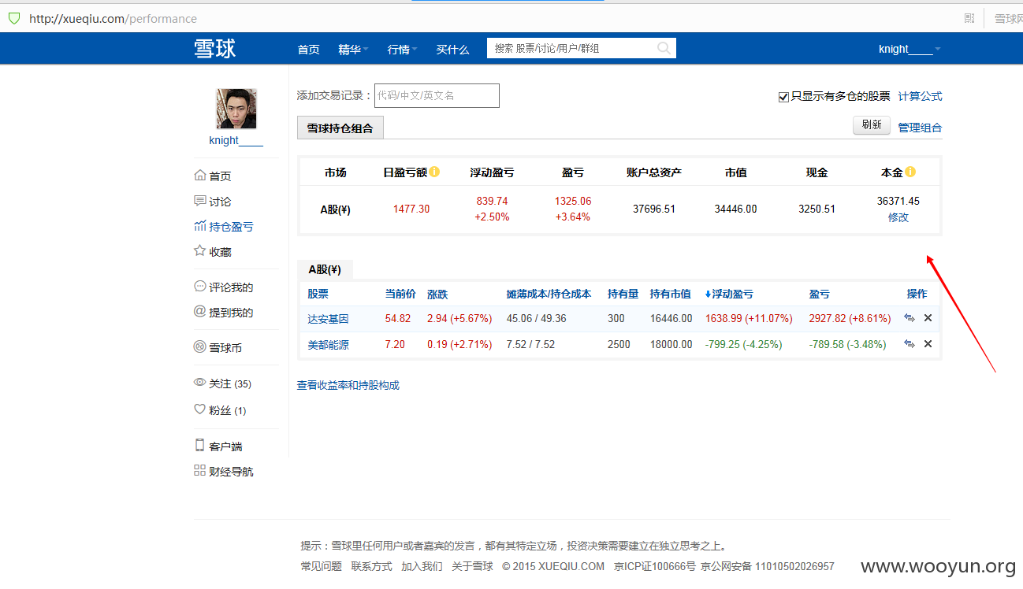Open 粉丝 (1) followers list
Viewport: 1023px width, 589px height.
(220, 410)
